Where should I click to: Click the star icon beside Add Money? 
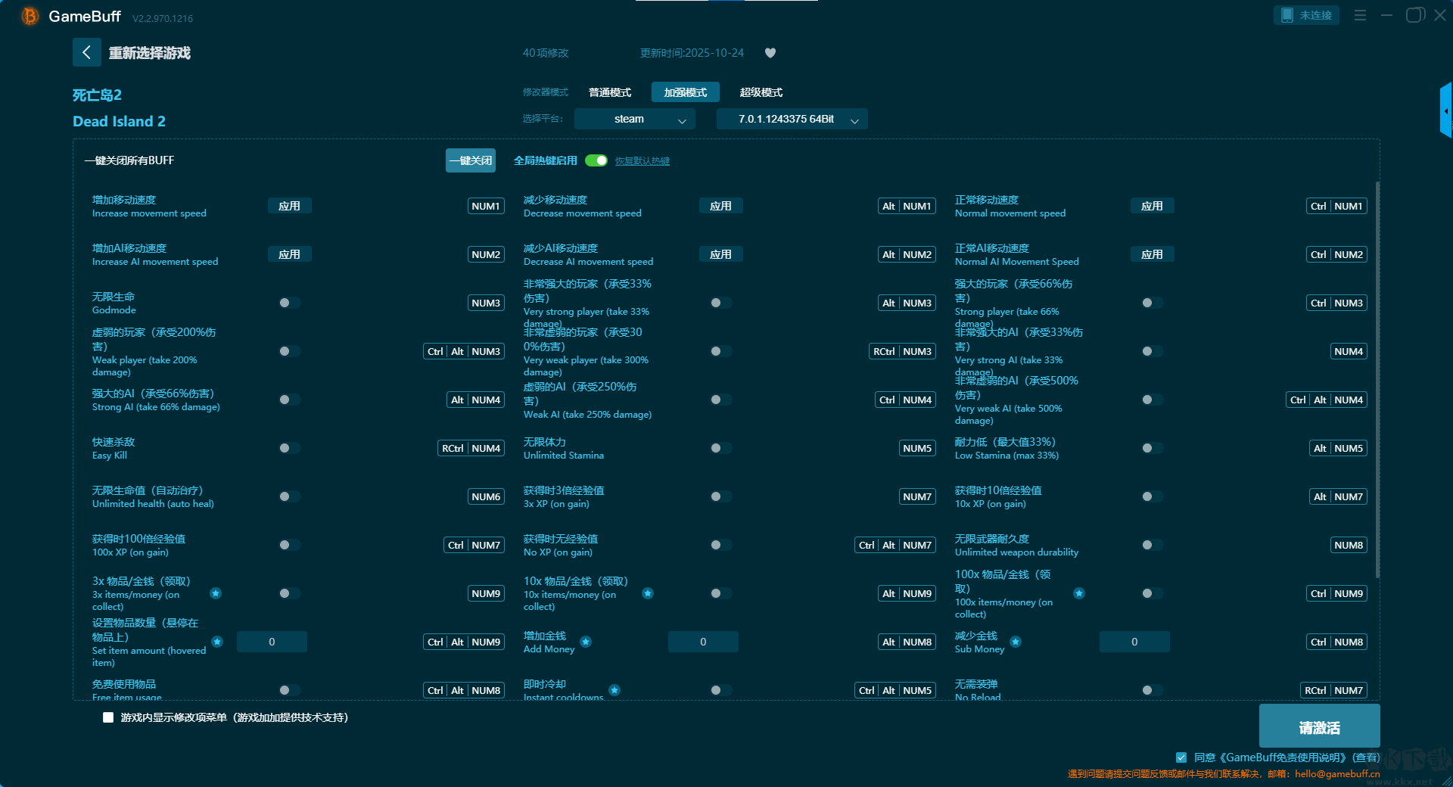pos(586,642)
